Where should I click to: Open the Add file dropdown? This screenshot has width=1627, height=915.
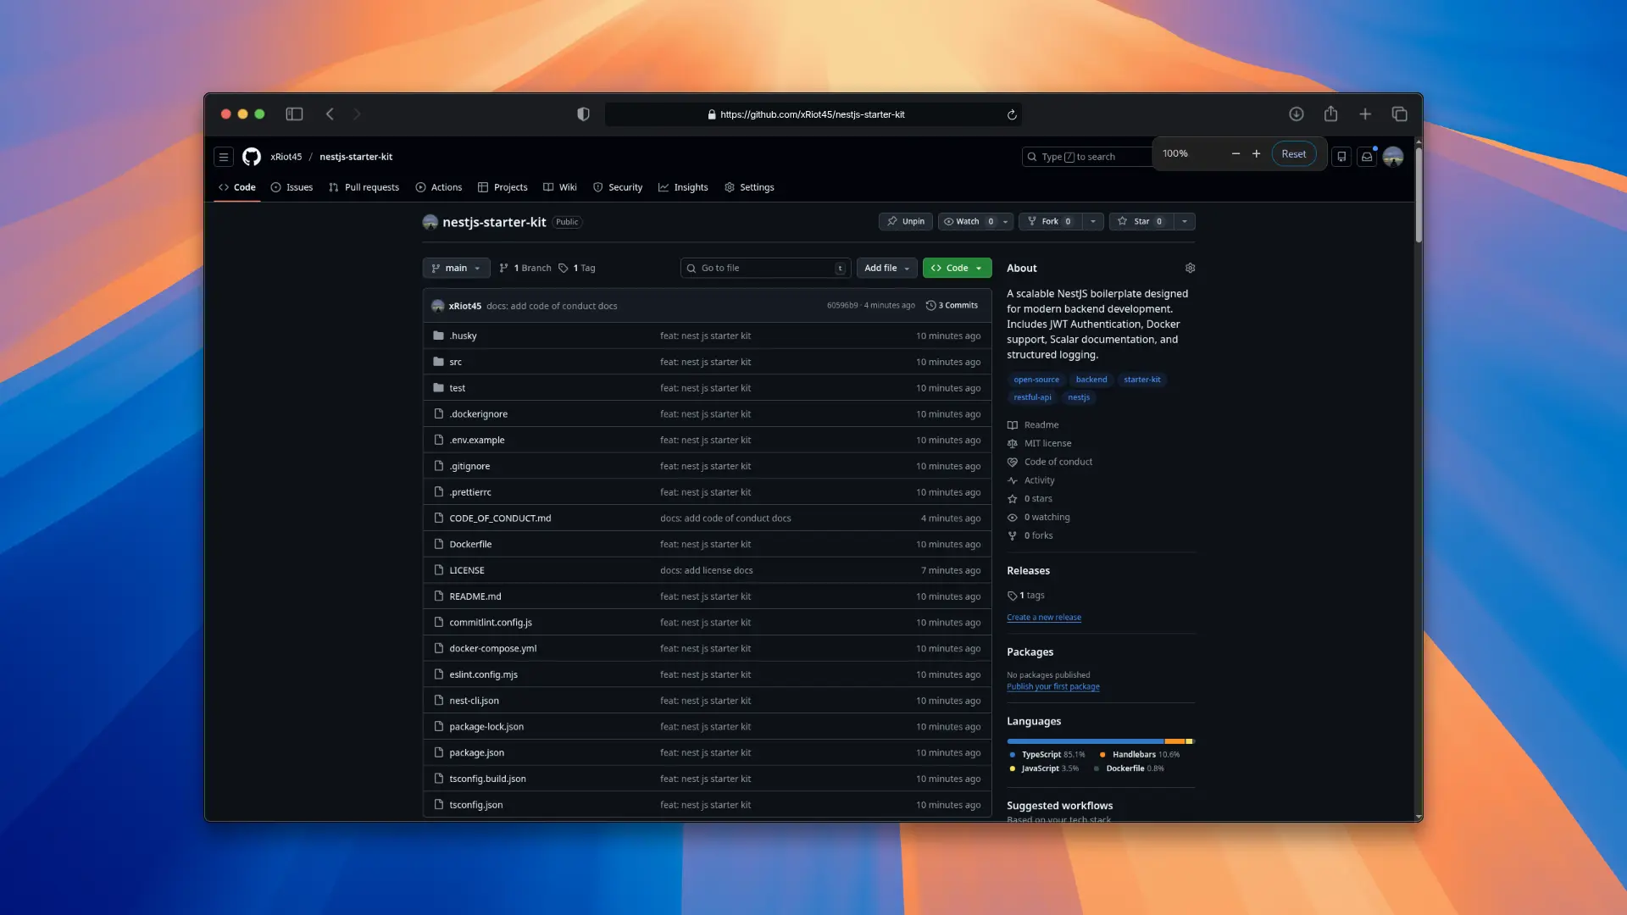pyautogui.click(x=886, y=268)
